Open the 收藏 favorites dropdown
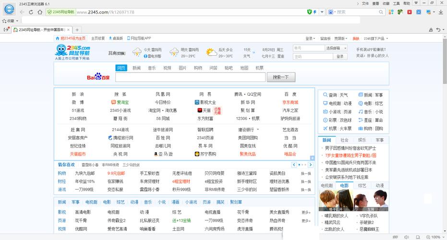This screenshot has height=240, width=447. click(x=11, y=21)
